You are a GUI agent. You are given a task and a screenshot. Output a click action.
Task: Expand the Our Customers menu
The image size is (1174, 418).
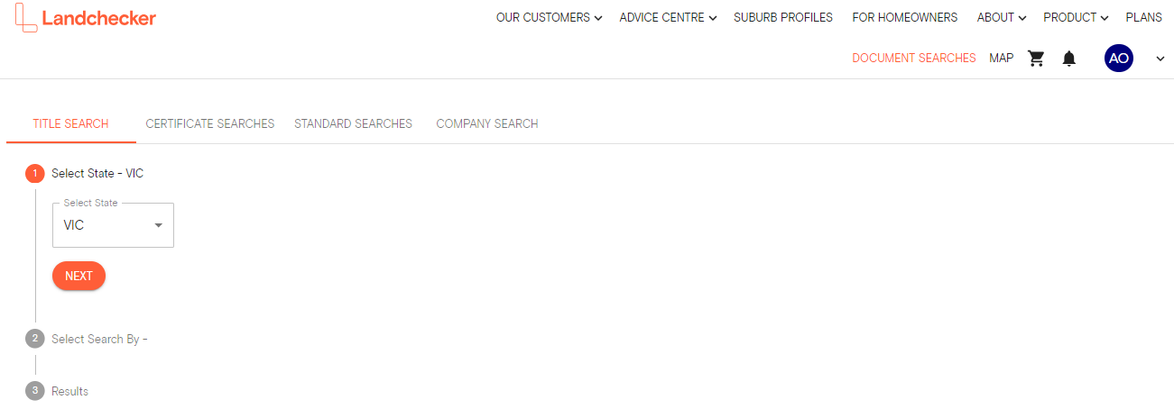(x=549, y=17)
